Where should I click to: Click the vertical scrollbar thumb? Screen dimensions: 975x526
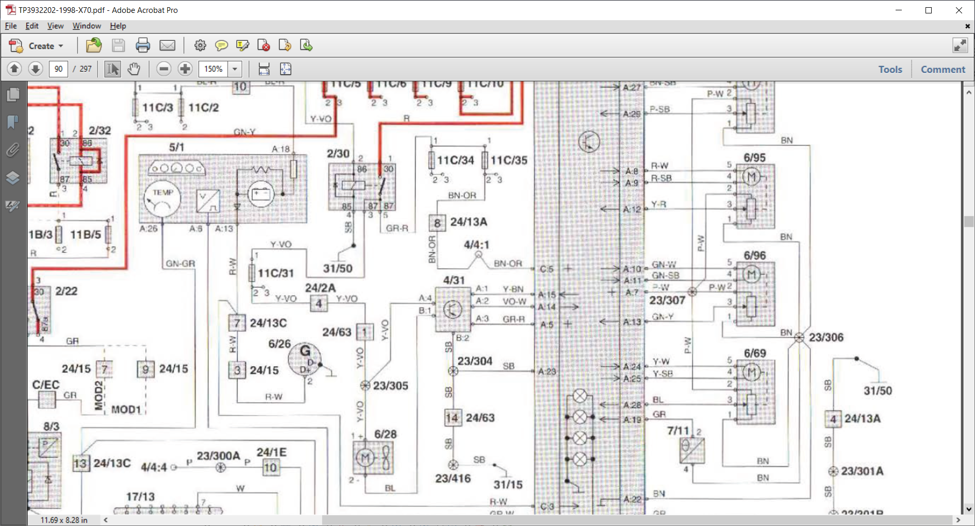click(x=969, y=221)
